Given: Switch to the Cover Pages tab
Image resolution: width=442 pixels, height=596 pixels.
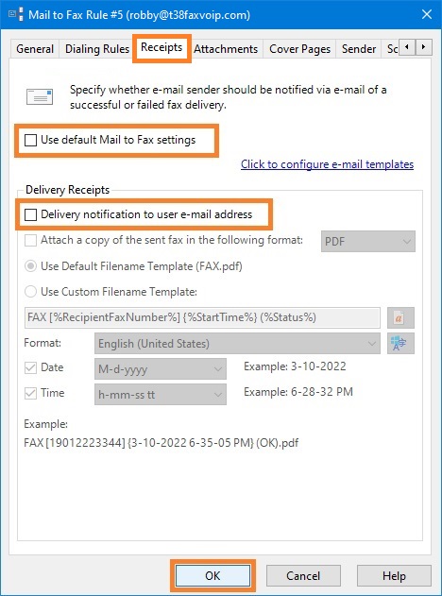Looking at the screenshot, I should (x=299, y=49).
